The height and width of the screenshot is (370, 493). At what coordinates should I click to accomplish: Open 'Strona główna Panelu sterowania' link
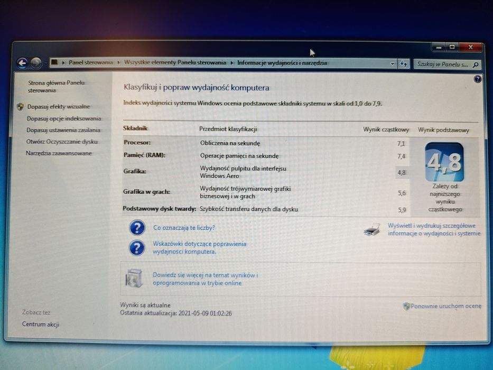point(57,87)
